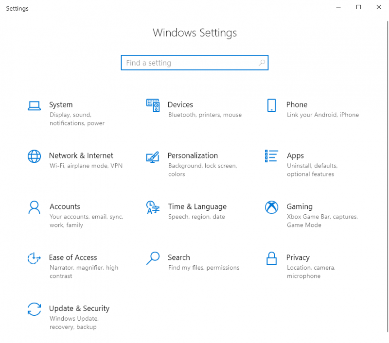This screenshot has height=343, width=389.
Task: Open the Phone settings title
Action: click(297, 104)
